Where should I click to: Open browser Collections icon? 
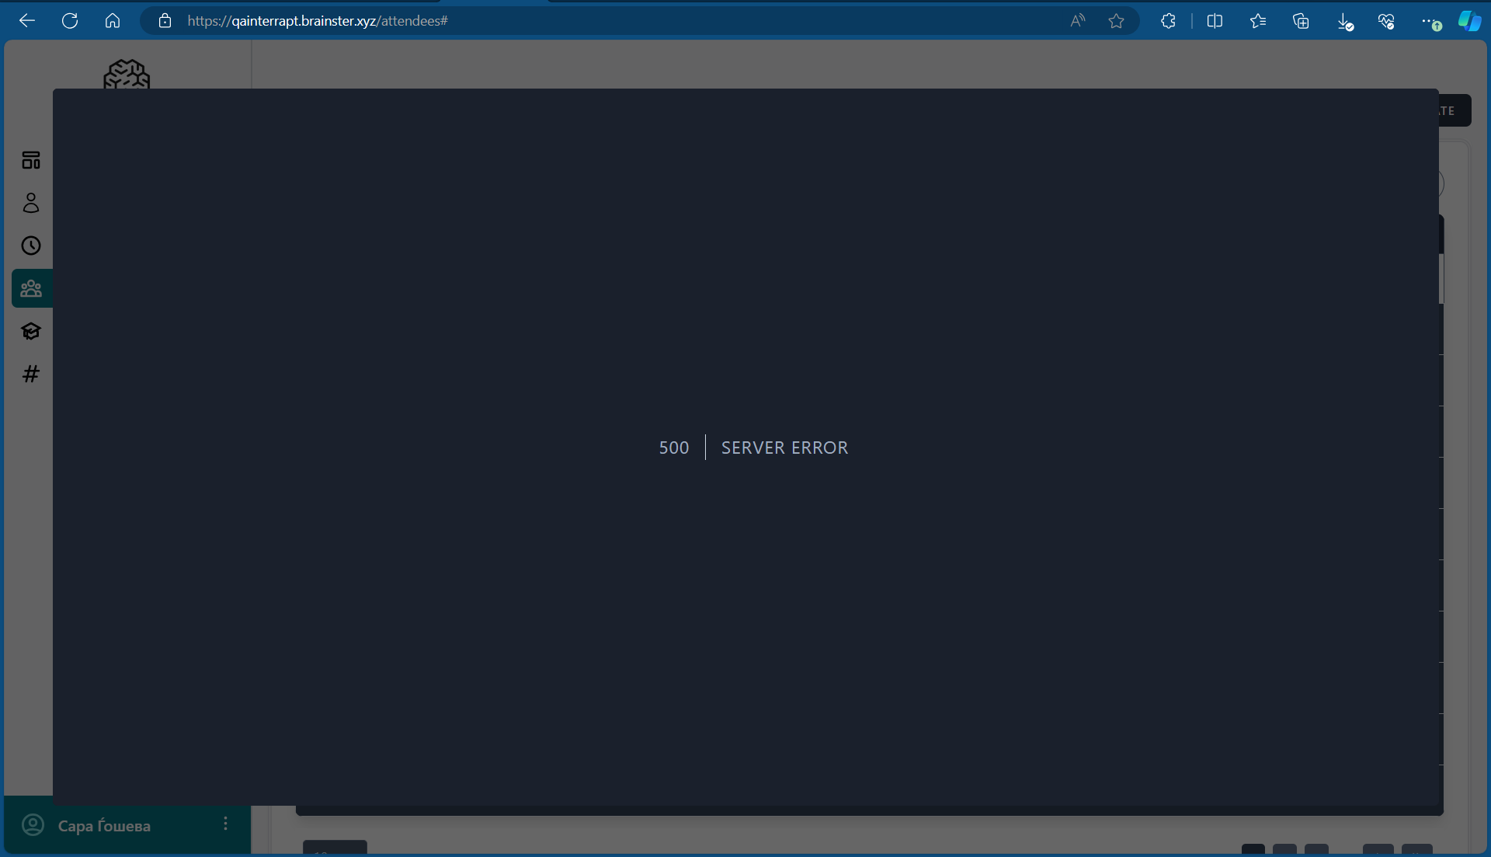point(1301,21)
